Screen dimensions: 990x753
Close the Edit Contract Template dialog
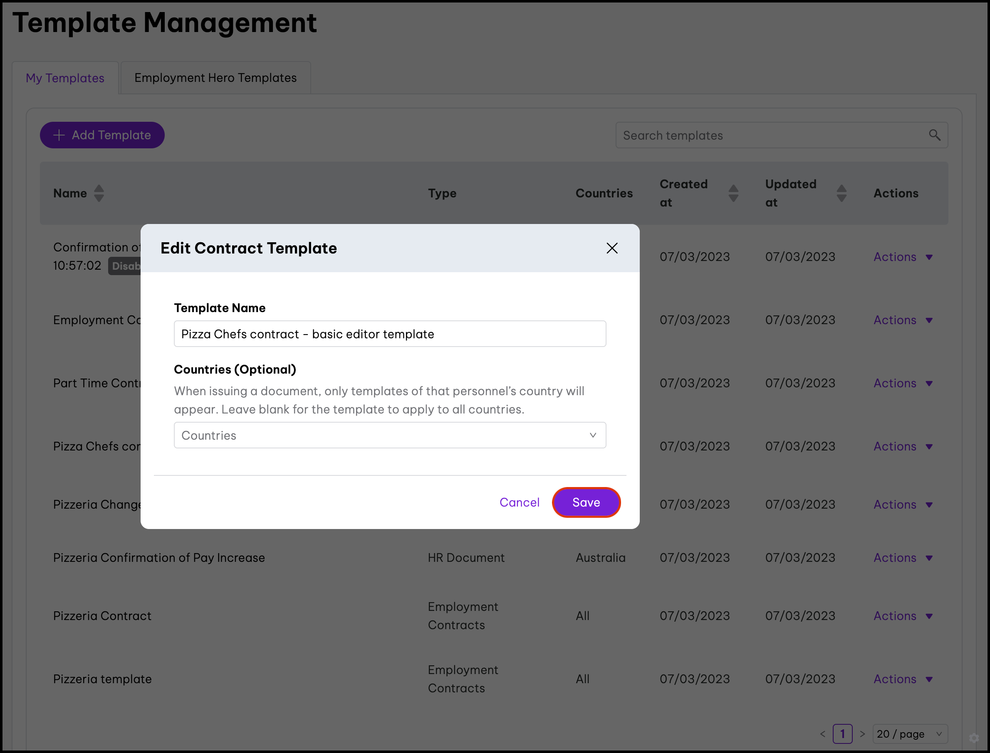click(612, 249)
